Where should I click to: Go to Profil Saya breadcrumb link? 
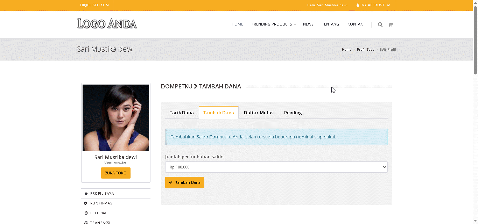[x=365, y=50]
